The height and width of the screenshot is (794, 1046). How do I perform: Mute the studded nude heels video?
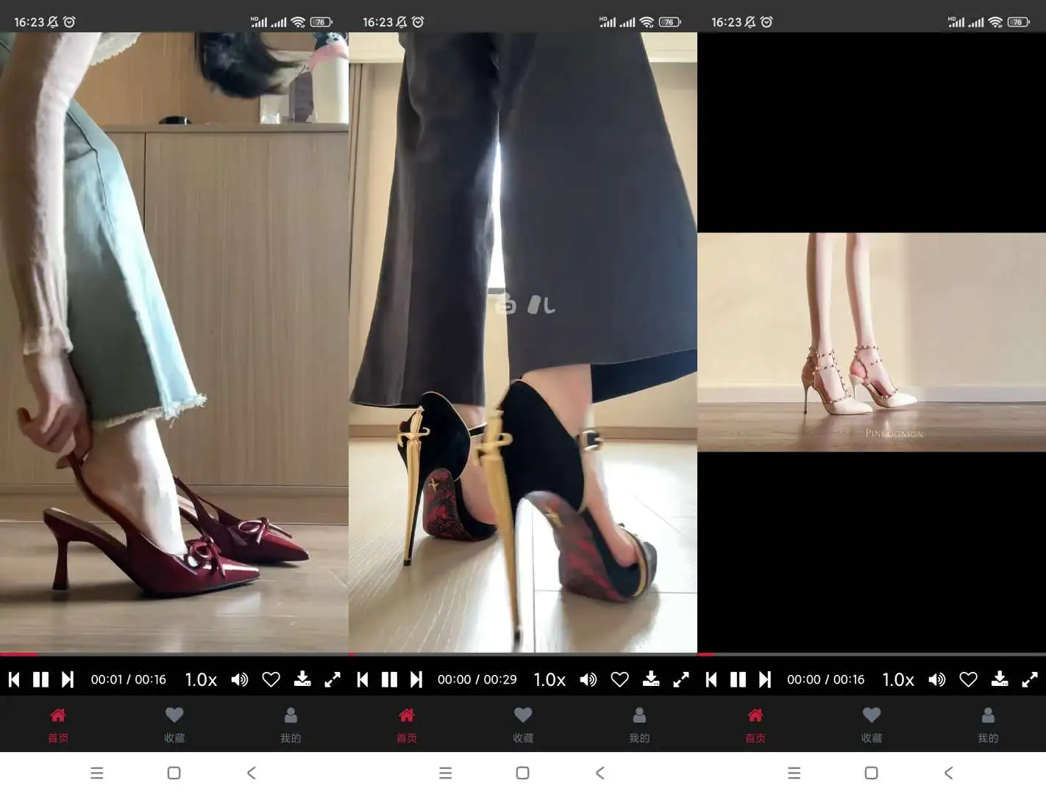pos(937,679)
